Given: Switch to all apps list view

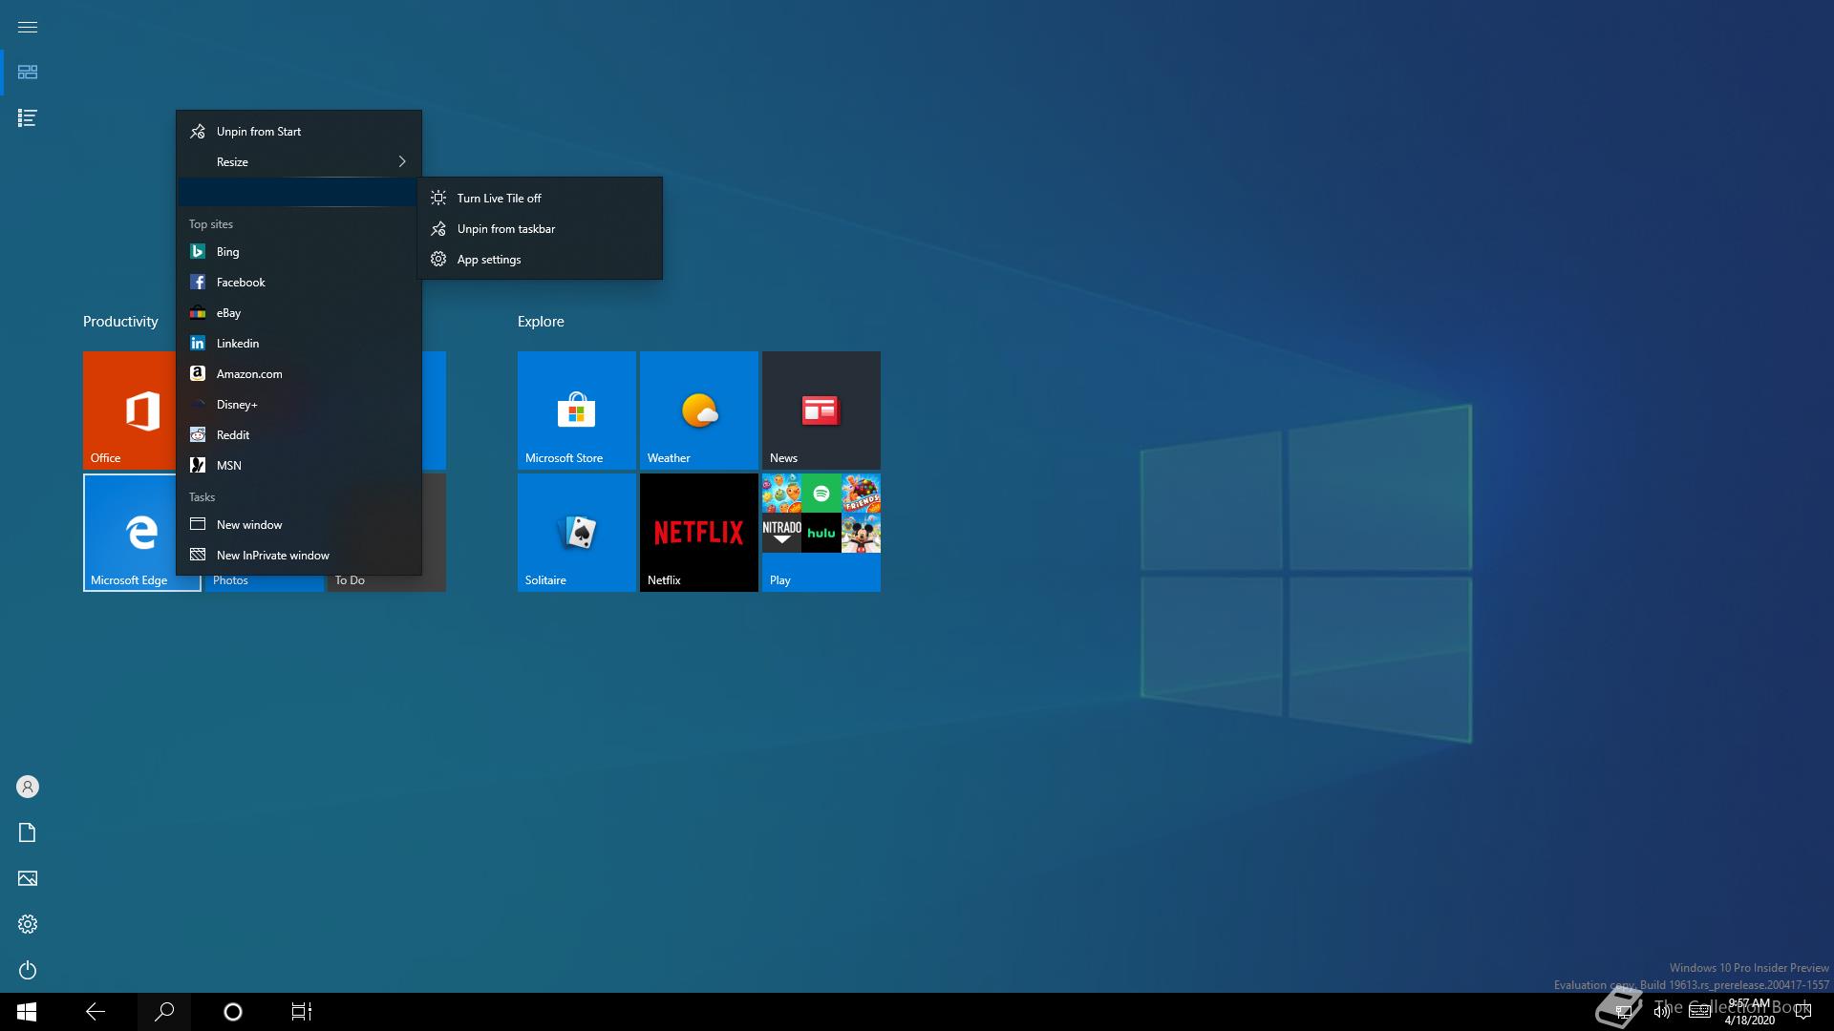Looking at the screenshot, I should (x=28, y=118).
